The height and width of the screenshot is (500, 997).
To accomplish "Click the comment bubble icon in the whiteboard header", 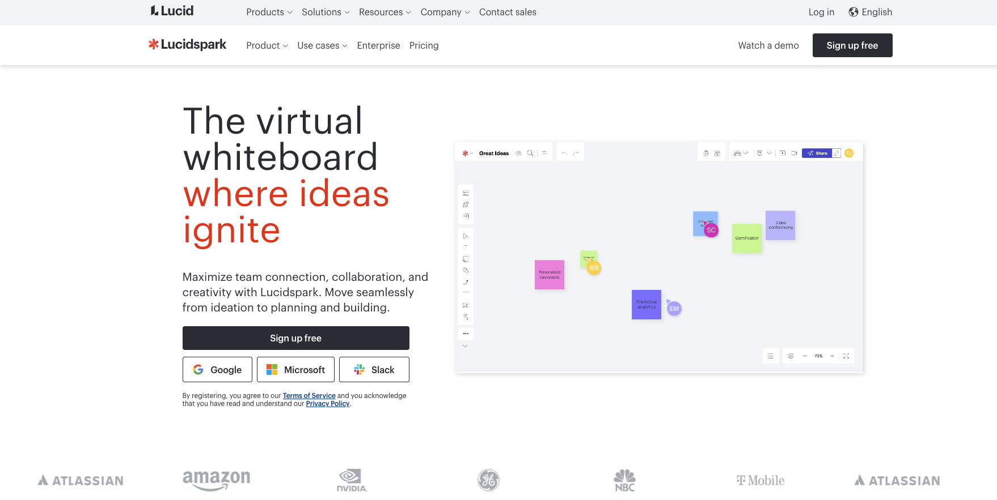I will (x=759, y=153).
